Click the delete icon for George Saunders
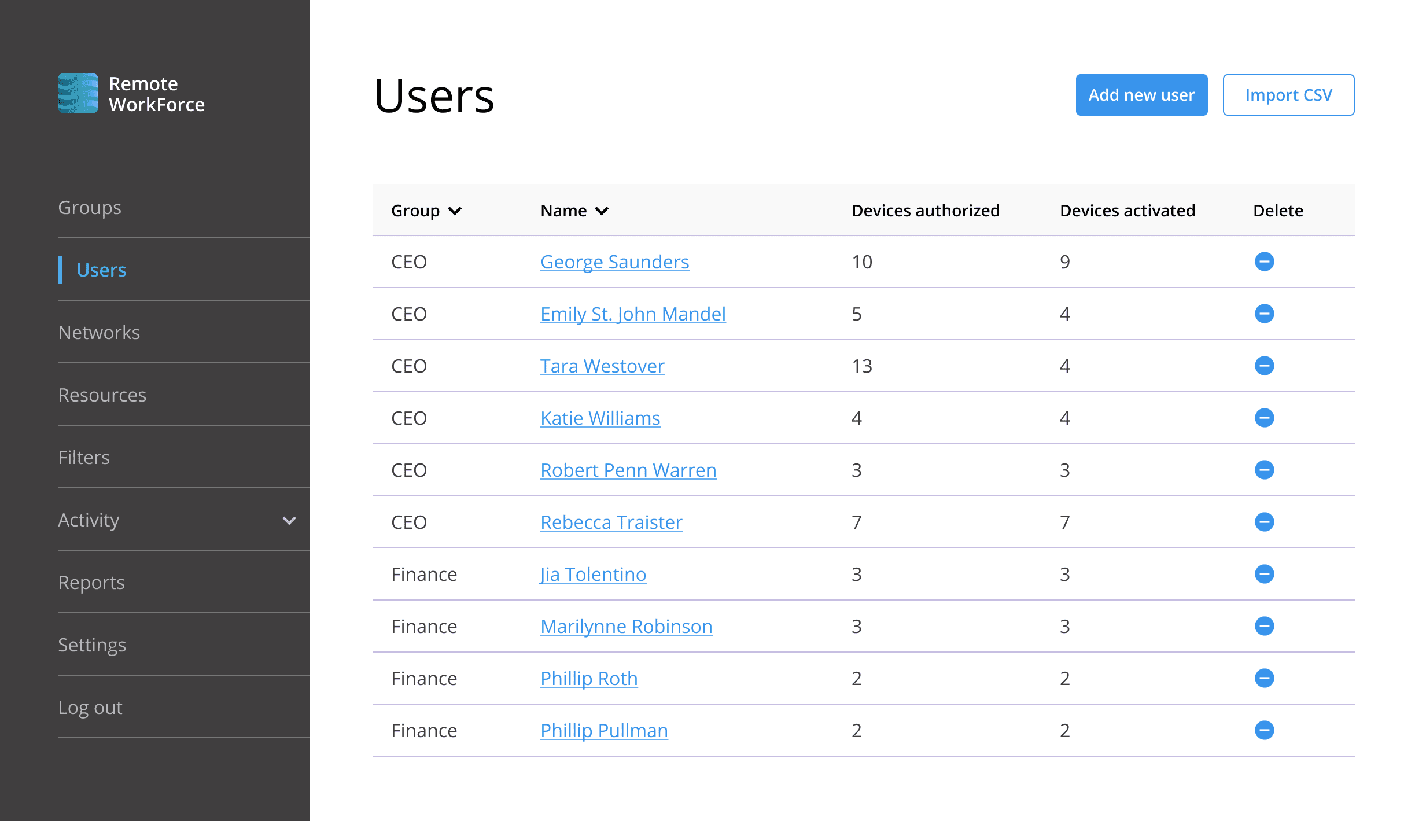Viewport: 1426px width, 821px height. click(x=1264, y=262)
